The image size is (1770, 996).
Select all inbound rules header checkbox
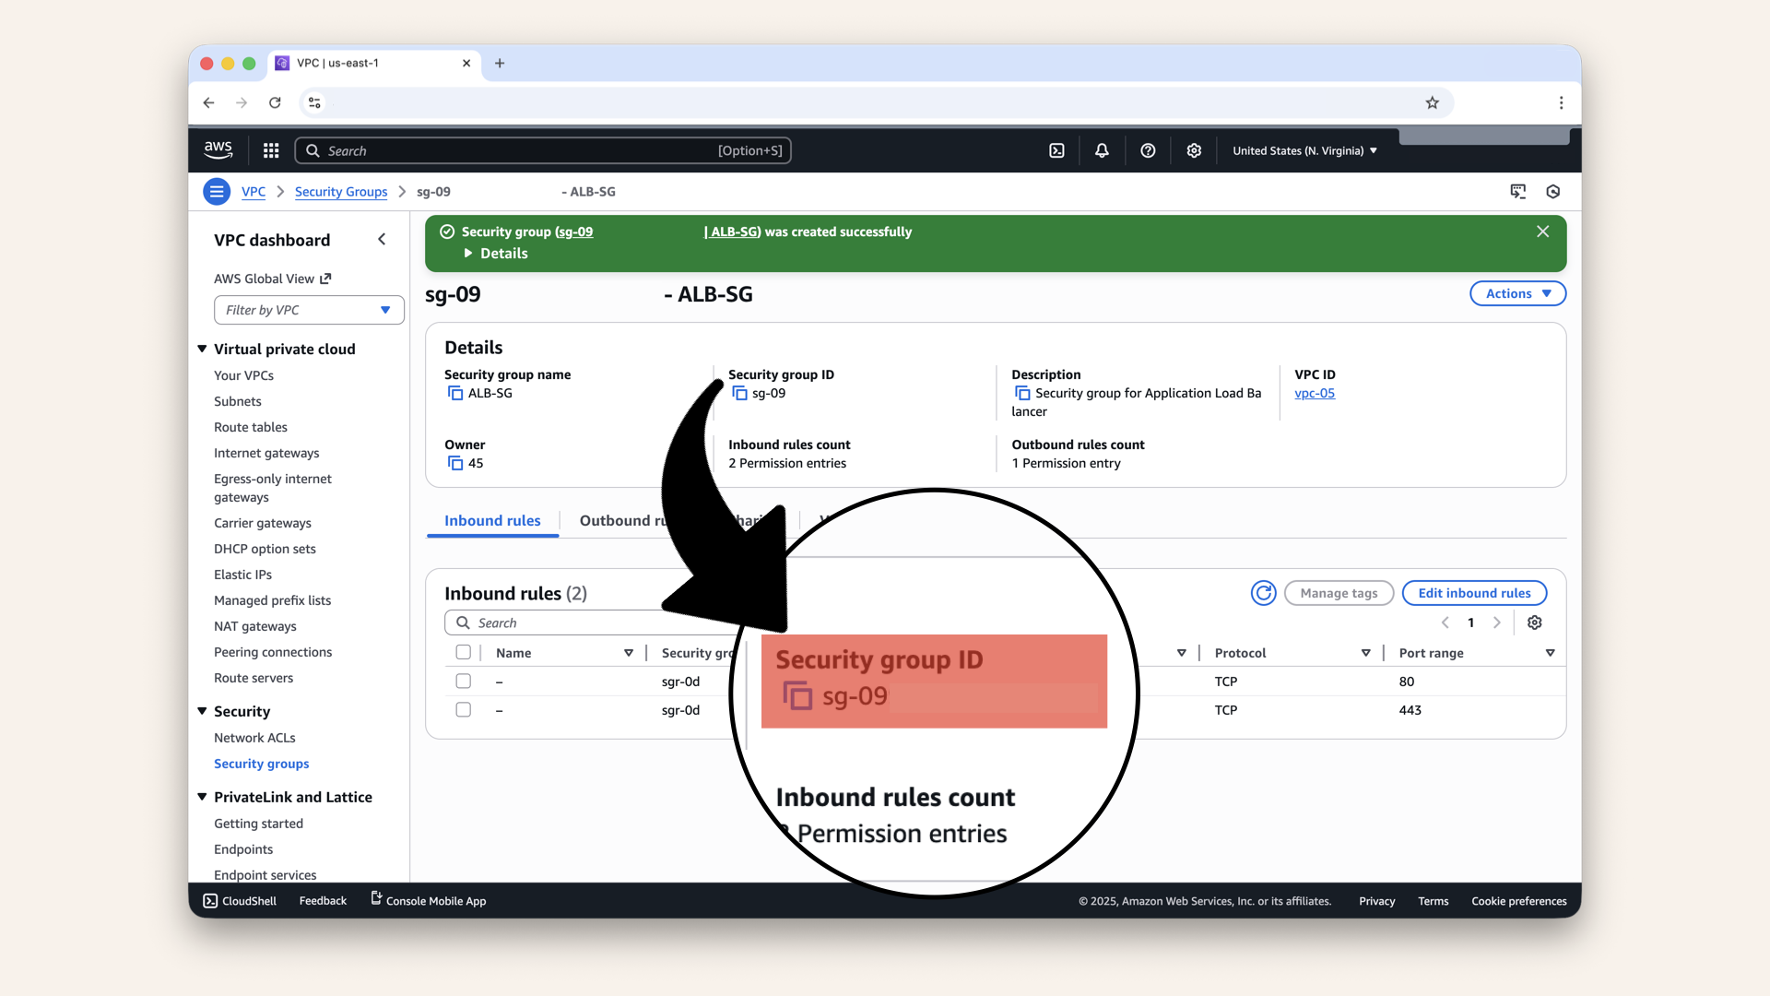tap(464, 653)
